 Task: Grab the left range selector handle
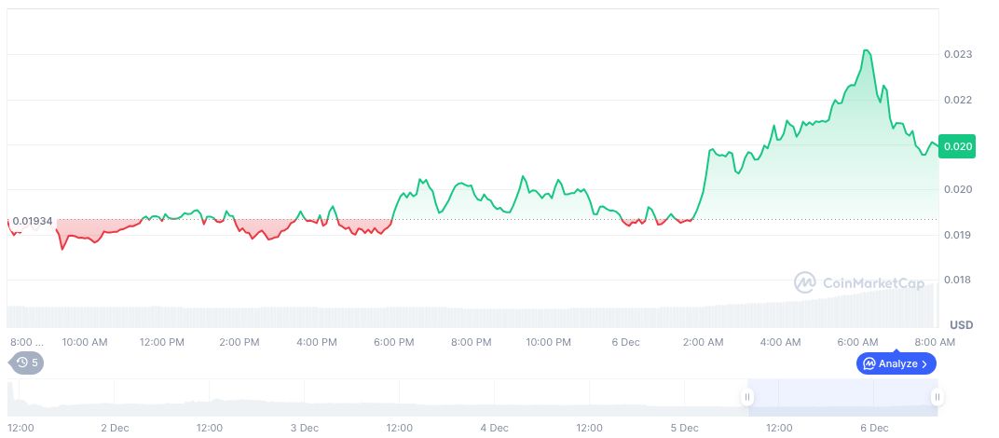point(746,397)
